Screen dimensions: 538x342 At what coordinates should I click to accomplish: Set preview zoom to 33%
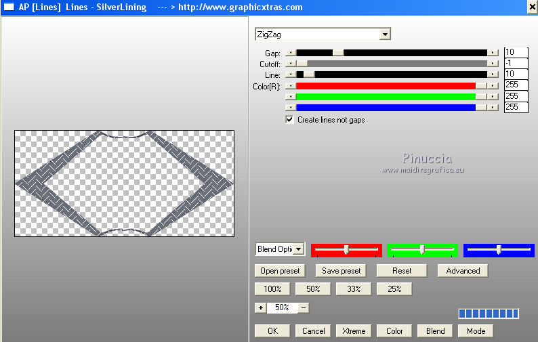pyautogui.click(x=354, y=288)
